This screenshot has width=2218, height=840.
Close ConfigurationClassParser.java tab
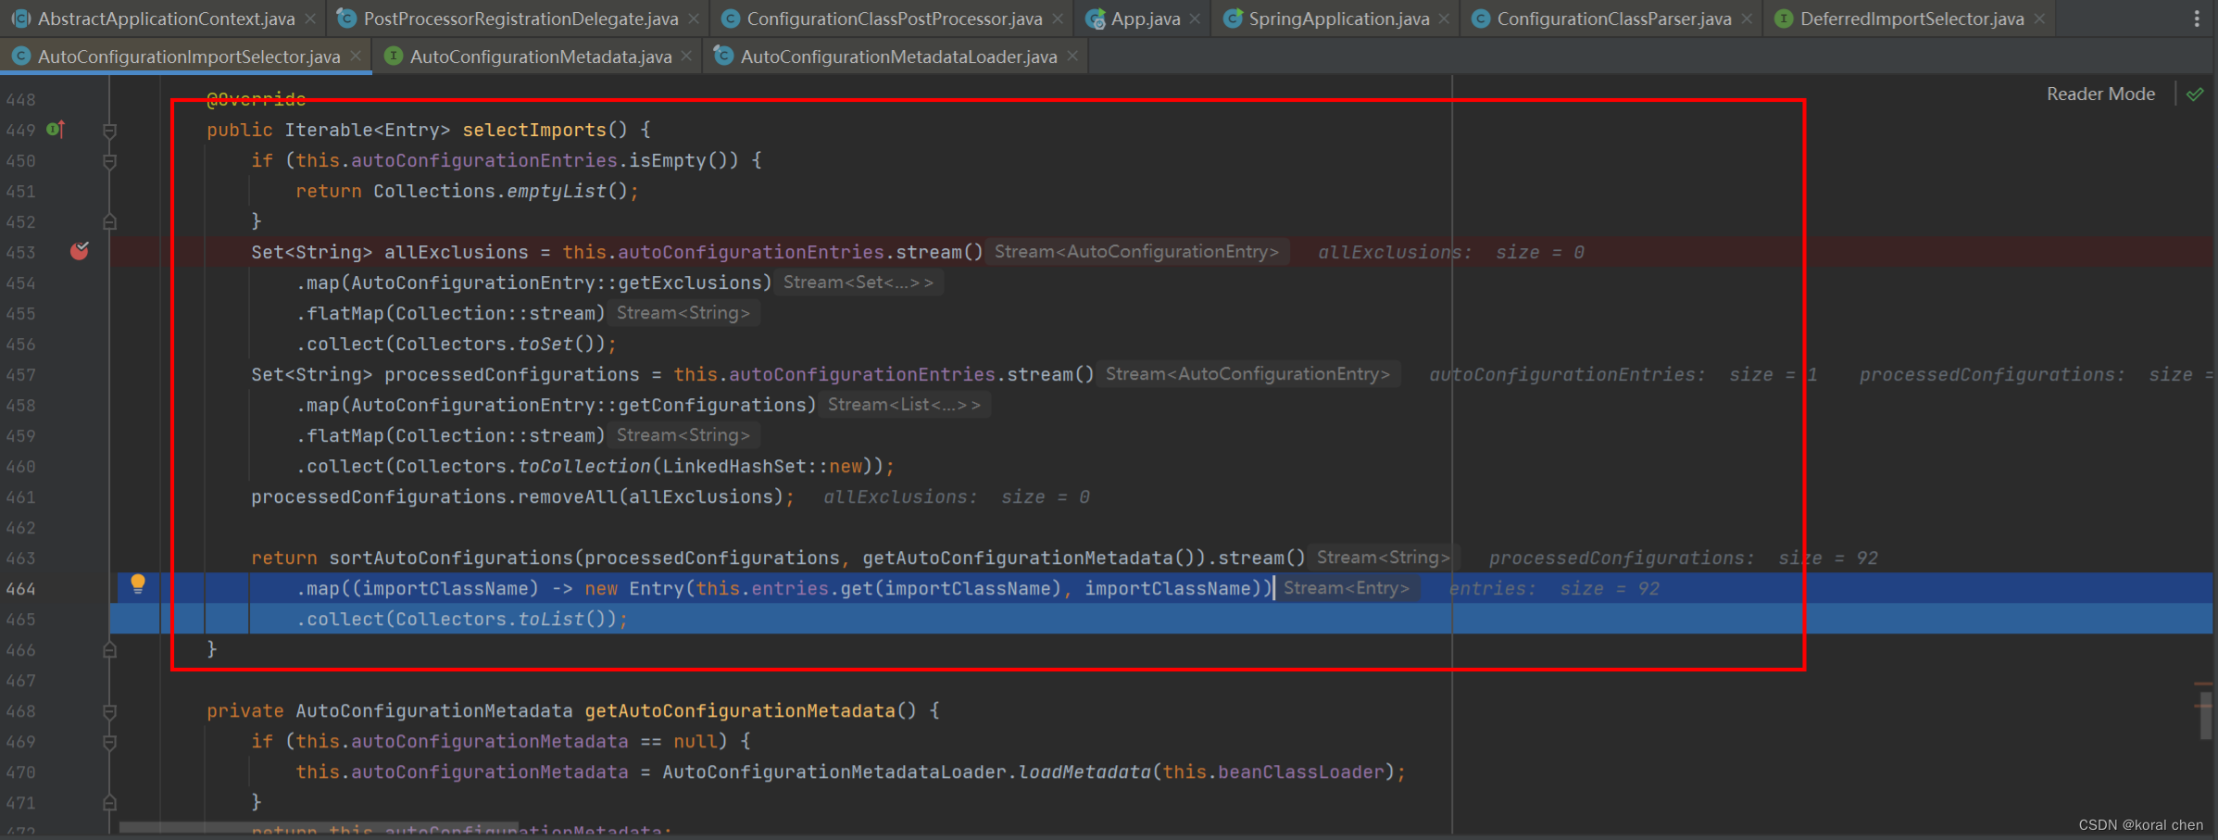click(x=1747, y=19)
